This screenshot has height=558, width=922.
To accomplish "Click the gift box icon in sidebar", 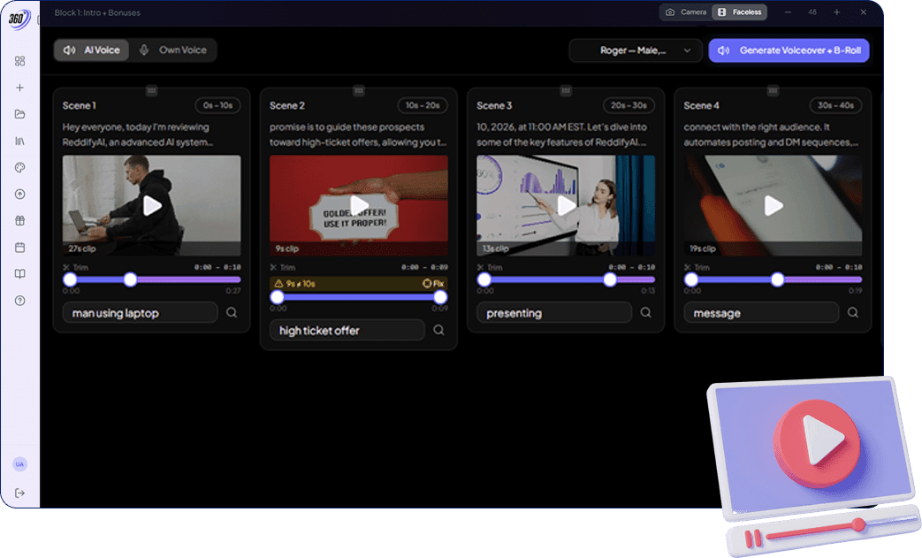I will click(19, 220).
